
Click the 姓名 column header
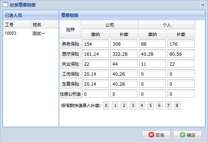click(x=45, y=24)
